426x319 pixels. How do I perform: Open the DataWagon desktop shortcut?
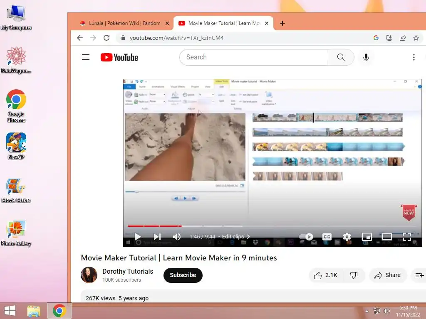tap(16, 60)
